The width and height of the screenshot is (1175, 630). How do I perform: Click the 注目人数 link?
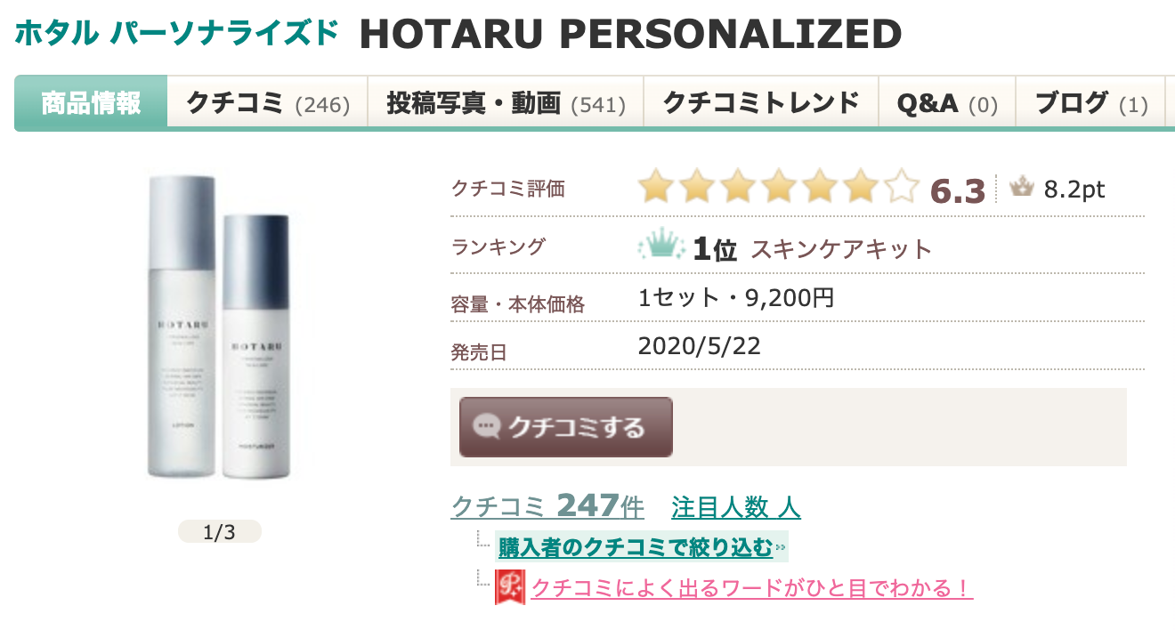click(736, 507)
